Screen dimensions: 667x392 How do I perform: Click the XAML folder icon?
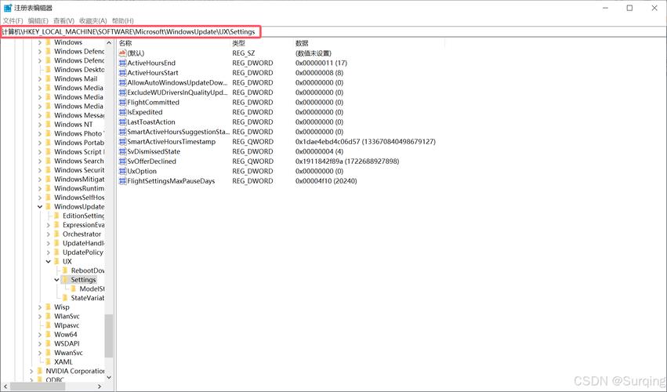(x=48, y=361)
